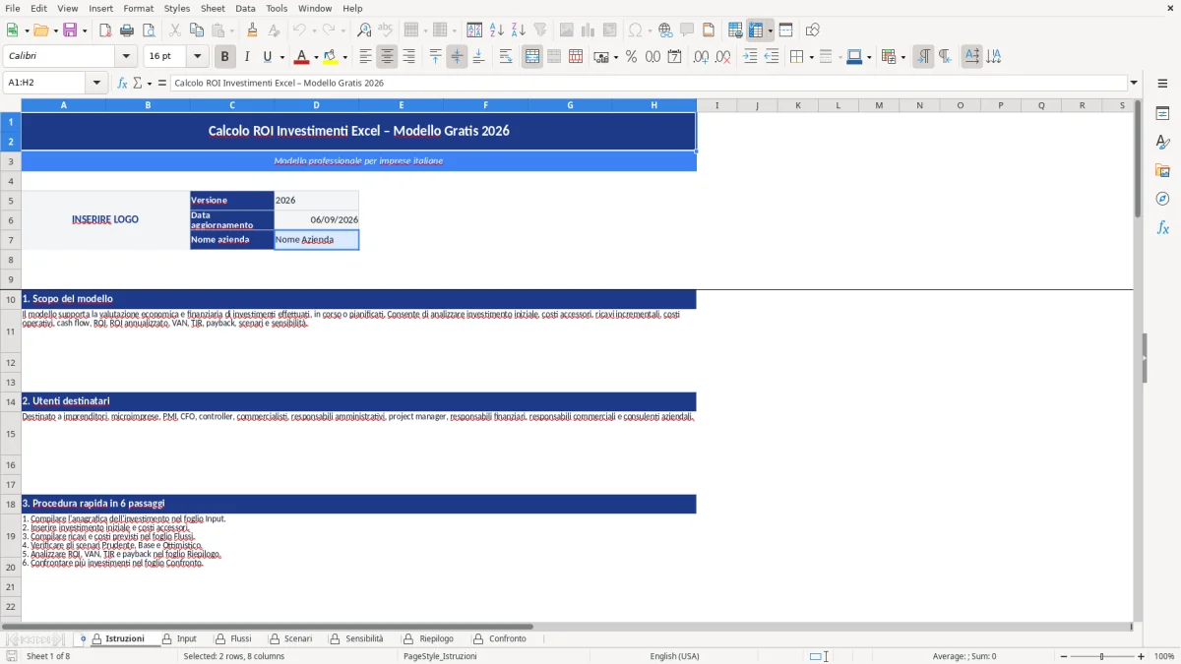Open the Background Color dropdown arrow

344,57
